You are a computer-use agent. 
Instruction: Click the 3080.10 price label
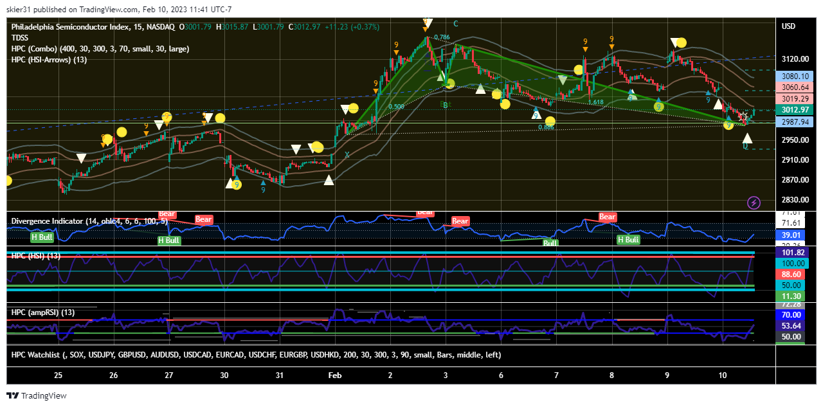(795, 76)
